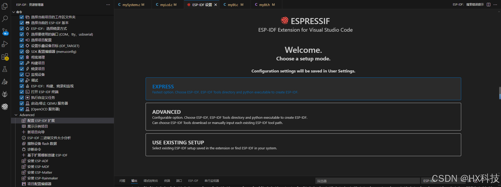Open the Search view in activity bar

(5, 19)
